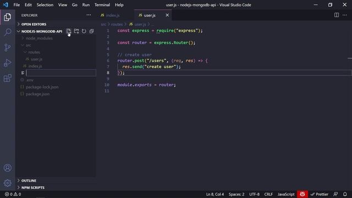352x198 pixels.
Task: Expand the Outline section
Action: tap(29, 180)
